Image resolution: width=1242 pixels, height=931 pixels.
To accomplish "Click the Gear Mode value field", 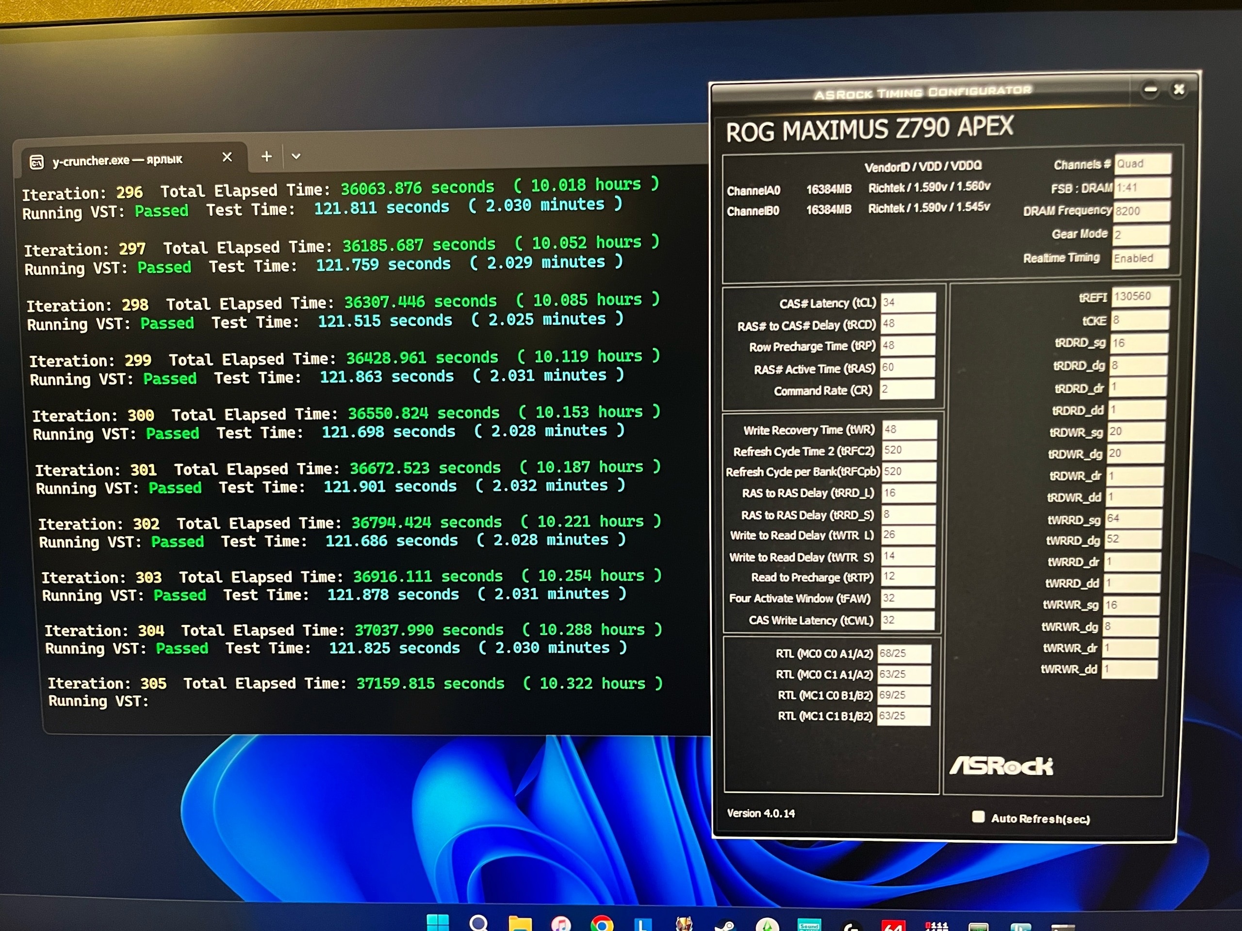I will point(1141,235).
